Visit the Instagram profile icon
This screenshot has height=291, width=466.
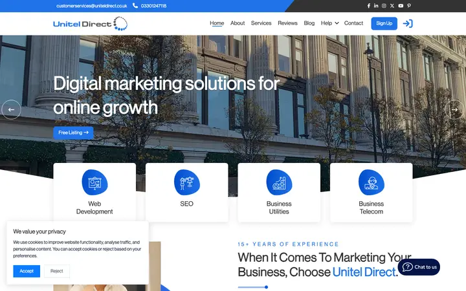point(384,6)
